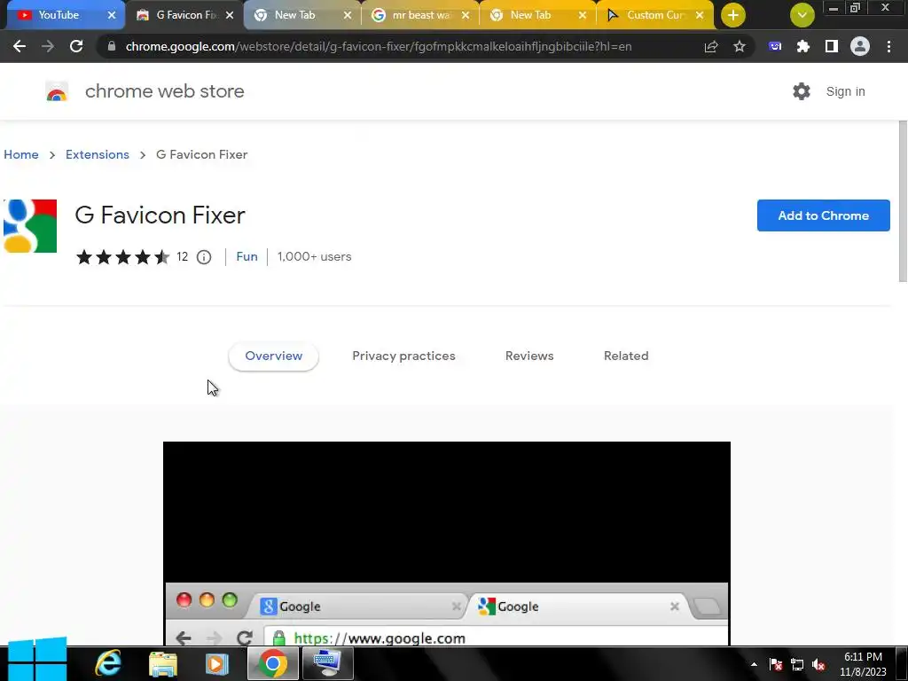The image size is (908, 681).
Task: Bookmark this page with the star
Action: click(740, 46)
